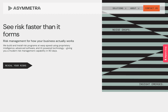Open the ASYMMETRA wordmark home link
This screenshot has width=168, height=112.
pos(27,8)
